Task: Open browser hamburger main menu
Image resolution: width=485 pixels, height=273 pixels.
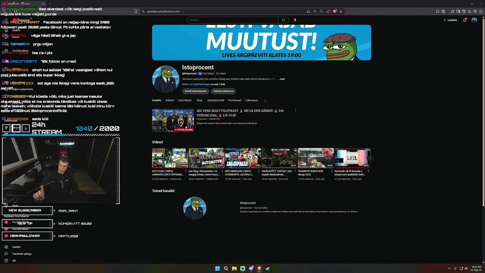Action: (480, 11)
